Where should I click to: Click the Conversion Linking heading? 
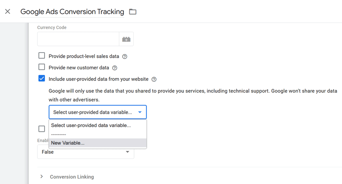[72, 177]
